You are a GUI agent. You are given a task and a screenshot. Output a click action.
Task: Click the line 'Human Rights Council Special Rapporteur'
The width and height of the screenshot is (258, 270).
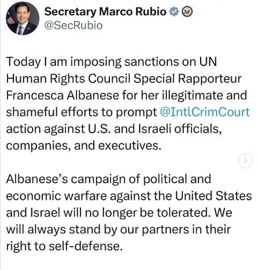pos(124,79)
